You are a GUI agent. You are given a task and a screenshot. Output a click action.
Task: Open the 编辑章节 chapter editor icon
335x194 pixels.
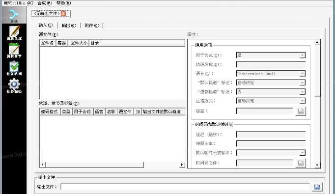click(14, 51)
